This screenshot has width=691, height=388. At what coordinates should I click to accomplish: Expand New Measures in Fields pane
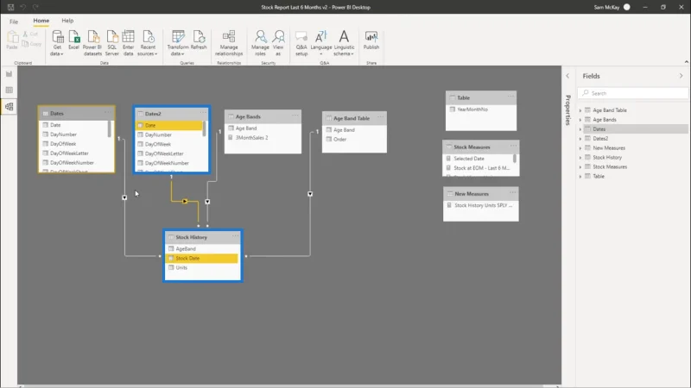click(x=580, y=148)
